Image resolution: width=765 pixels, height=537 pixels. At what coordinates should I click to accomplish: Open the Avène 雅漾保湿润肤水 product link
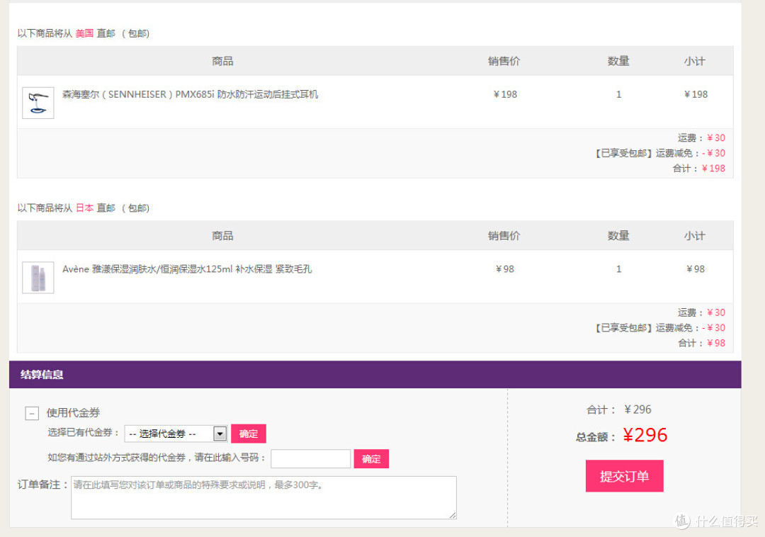click(x=187, y=268)
